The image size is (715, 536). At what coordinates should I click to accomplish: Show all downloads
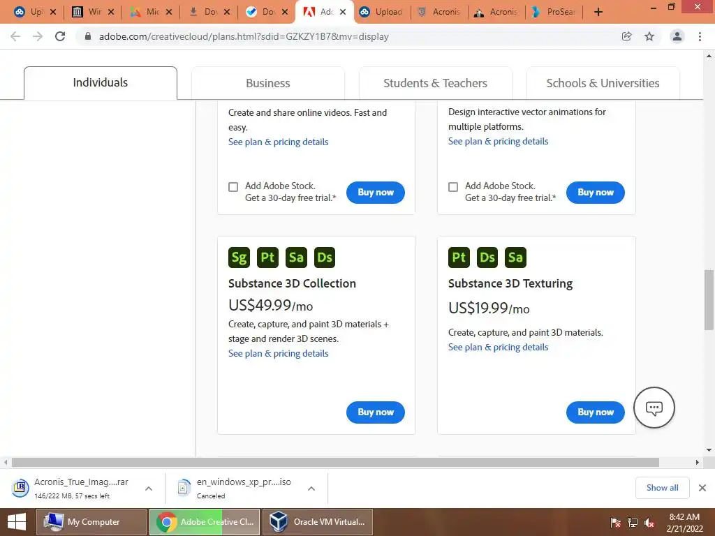tap(662, 488)
